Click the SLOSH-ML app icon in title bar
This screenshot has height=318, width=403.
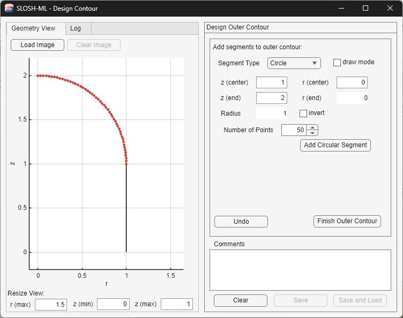click(x=9, y=8)
